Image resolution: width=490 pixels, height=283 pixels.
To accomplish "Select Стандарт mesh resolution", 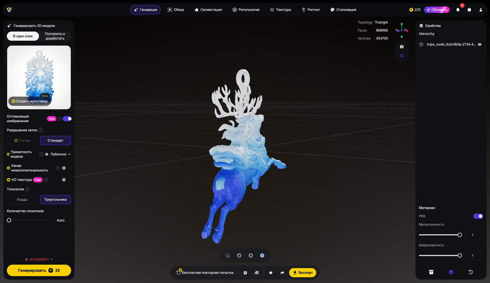I will (x=55, y=140).
